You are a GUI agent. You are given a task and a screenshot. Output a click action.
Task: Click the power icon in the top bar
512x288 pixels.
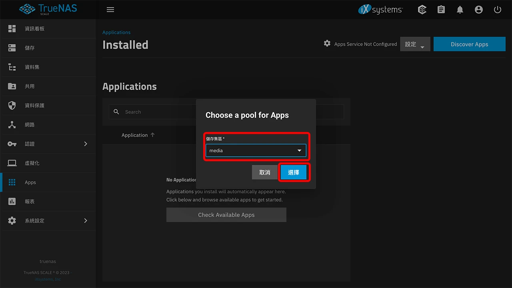[x=497, y=9]
